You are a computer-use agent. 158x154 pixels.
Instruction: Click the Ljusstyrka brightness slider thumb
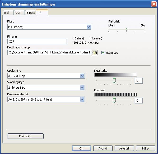click(x=114, y=80)
